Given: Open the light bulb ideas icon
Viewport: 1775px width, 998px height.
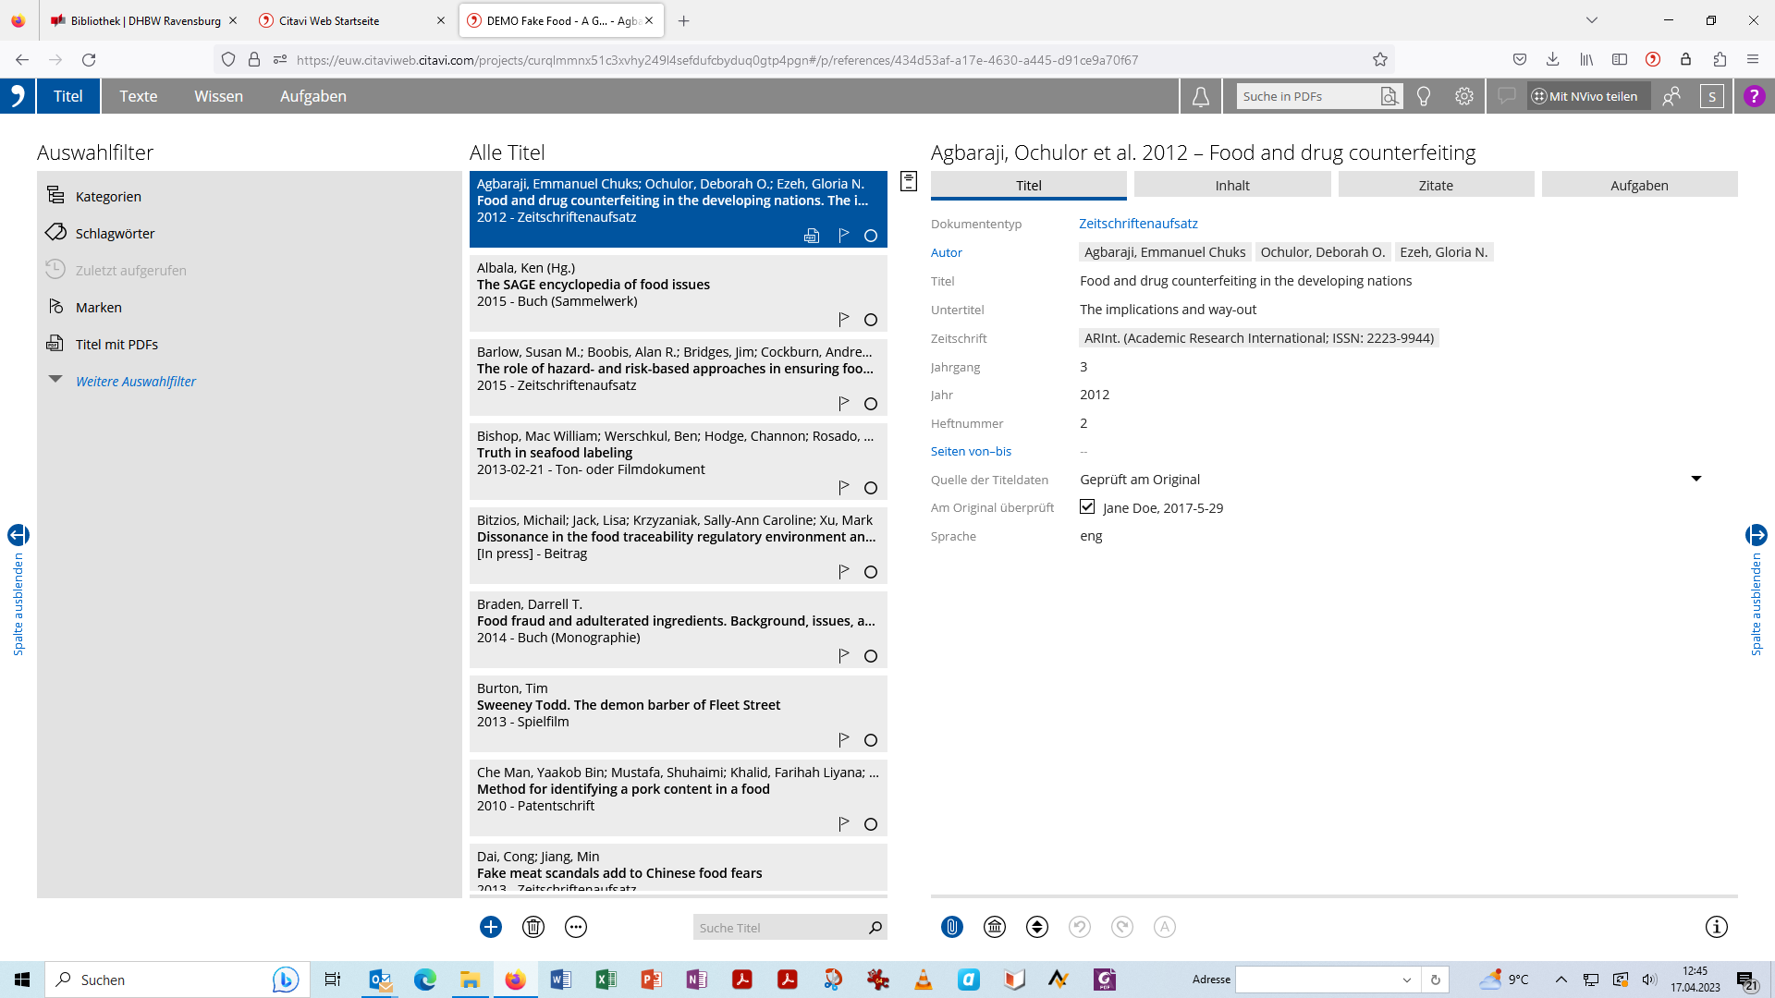Looking at the screenshot, I should pos(1424,96).
